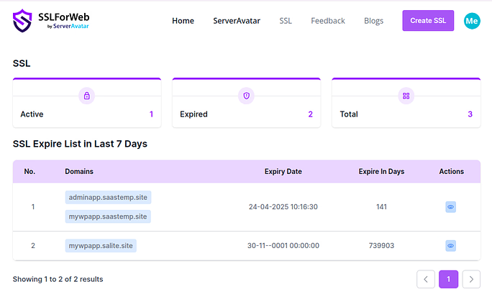
Task: Select page 1 in pagination
Action: click(x=448, y=279)
